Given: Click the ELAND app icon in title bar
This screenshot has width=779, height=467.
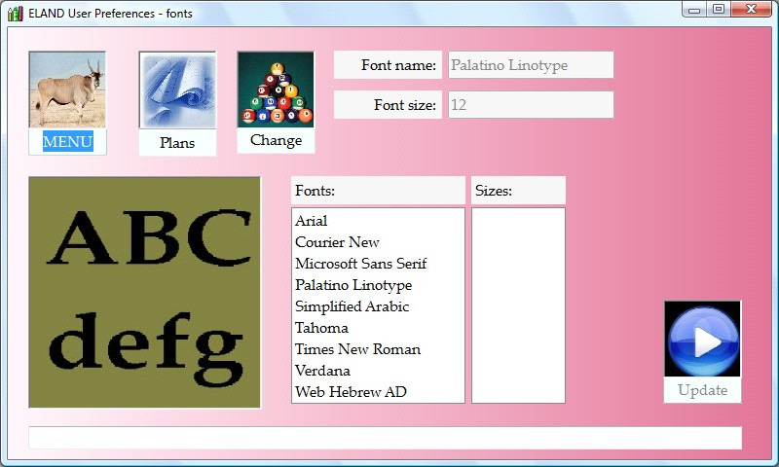Looking at the screenshot, I should (x=15, y=13).
